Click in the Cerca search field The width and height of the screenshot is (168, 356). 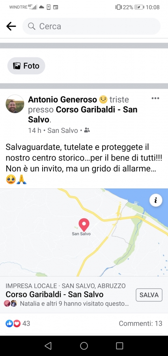click(91, 27)
